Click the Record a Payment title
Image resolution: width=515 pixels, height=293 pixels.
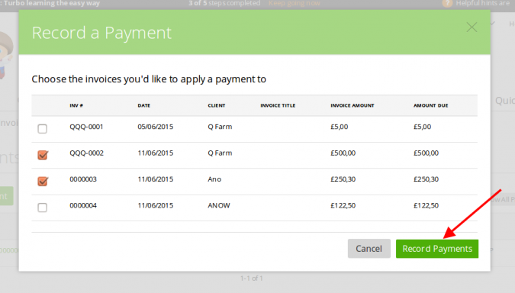[x=101, y=33]
